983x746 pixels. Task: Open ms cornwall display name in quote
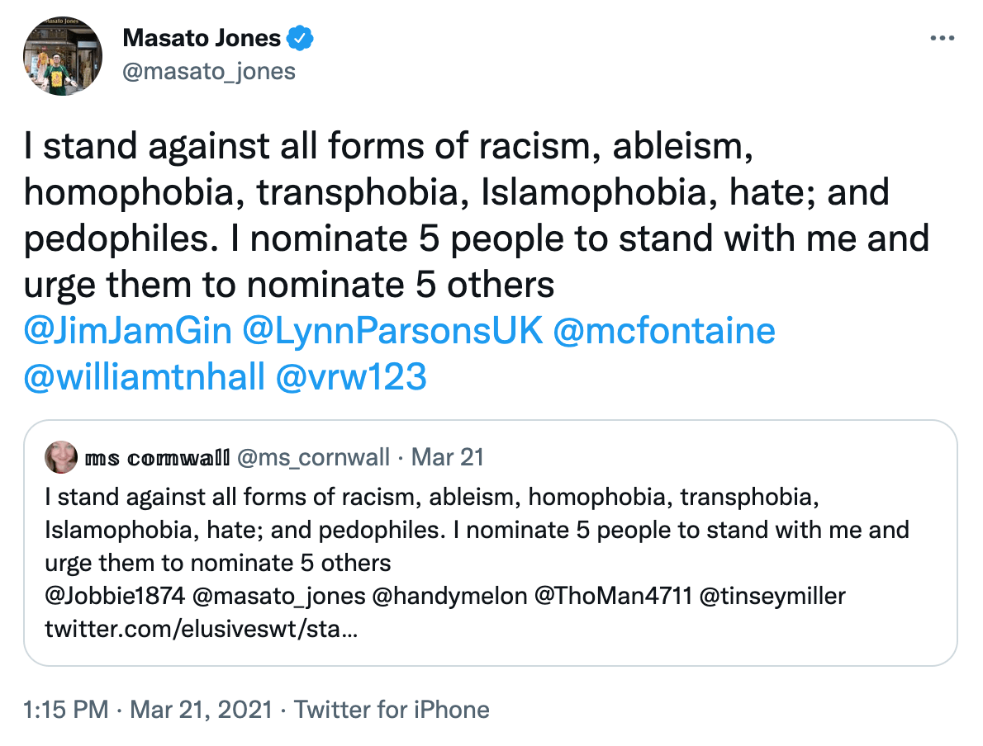(157, 457)
